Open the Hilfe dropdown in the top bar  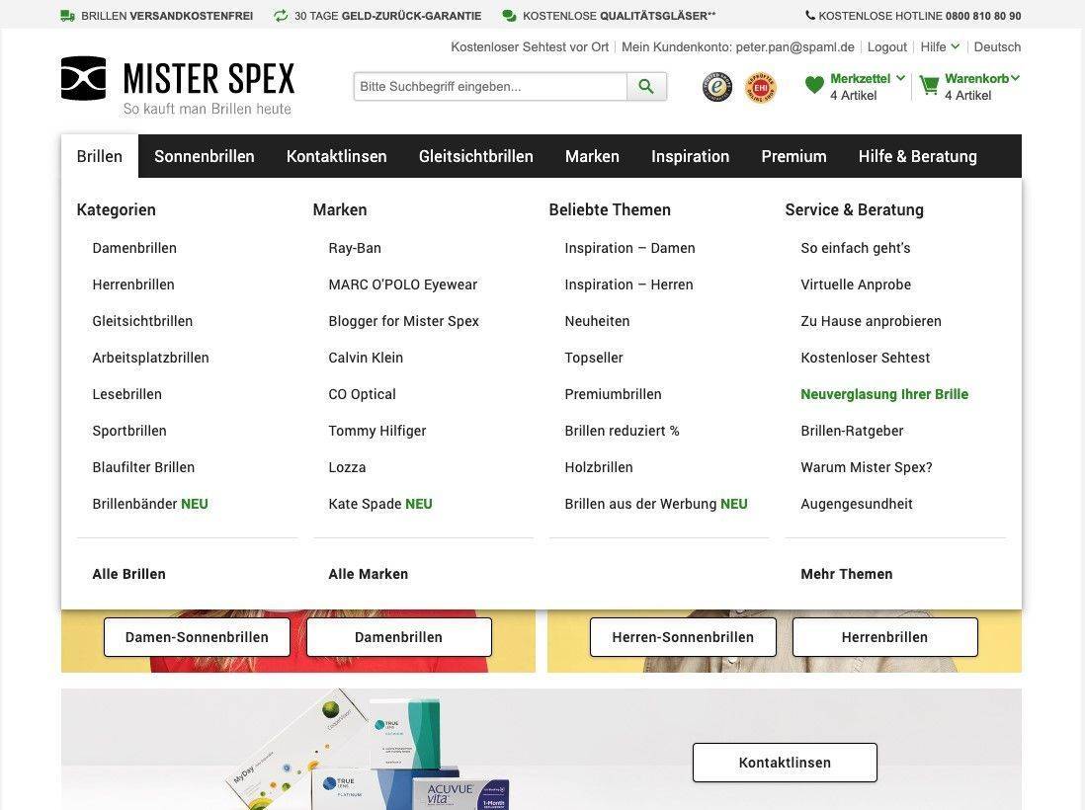940,47
